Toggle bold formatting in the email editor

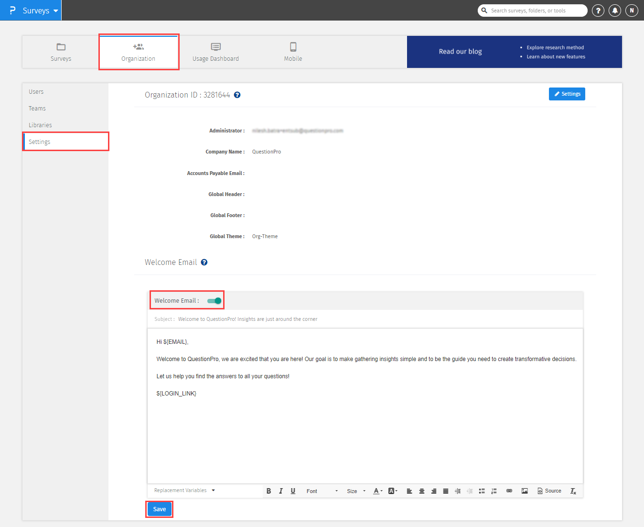click(268, 491)
